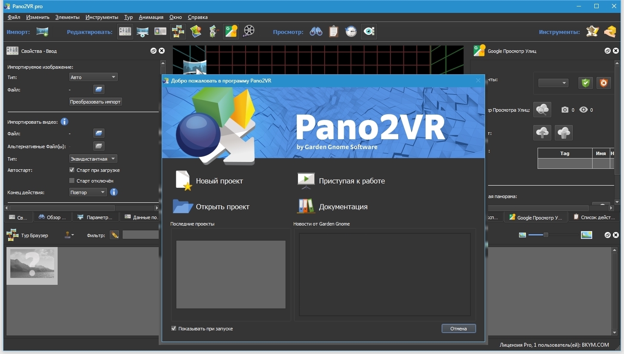Click green shield sign-in icon in Street View panel
The height and width of the screenshot is (354, 624).
click(586, 83)
